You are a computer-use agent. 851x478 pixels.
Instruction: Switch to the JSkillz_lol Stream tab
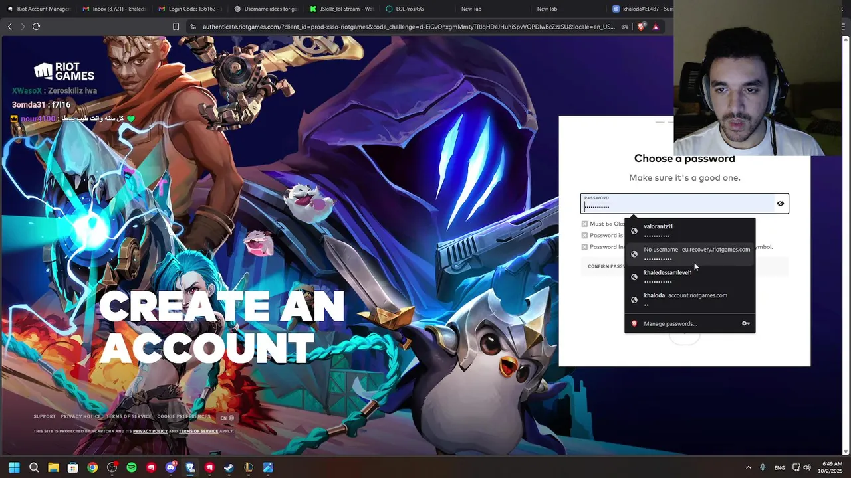click(341, 9)
